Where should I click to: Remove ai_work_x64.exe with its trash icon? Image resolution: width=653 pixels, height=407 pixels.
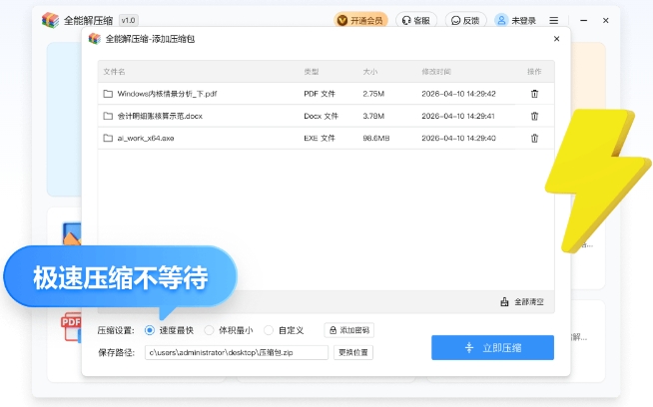click(534, 138)
